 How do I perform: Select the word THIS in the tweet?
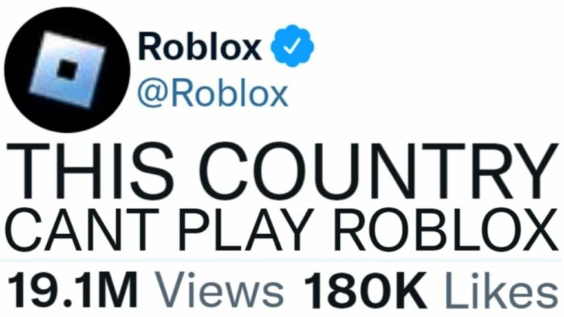[90, 170]
